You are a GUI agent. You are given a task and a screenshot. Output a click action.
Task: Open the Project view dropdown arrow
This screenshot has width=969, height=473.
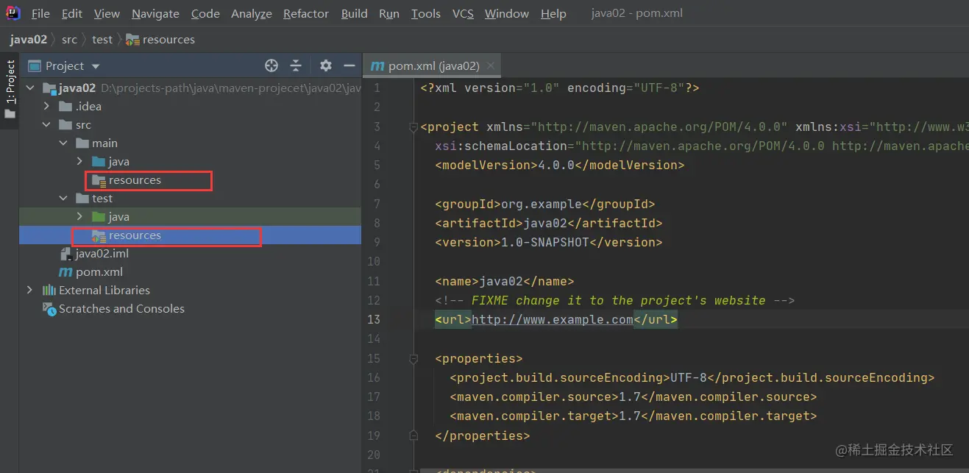coord(96,66)
